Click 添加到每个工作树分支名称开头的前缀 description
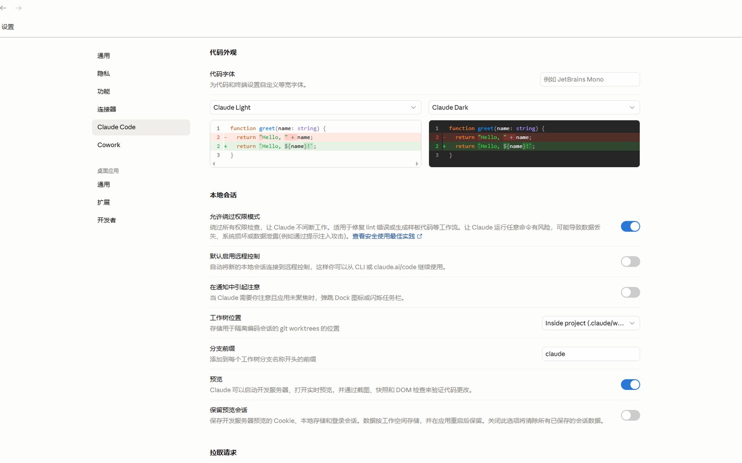Image resolution: width=742 pixels, height=463 pixels. pos(263,359)
